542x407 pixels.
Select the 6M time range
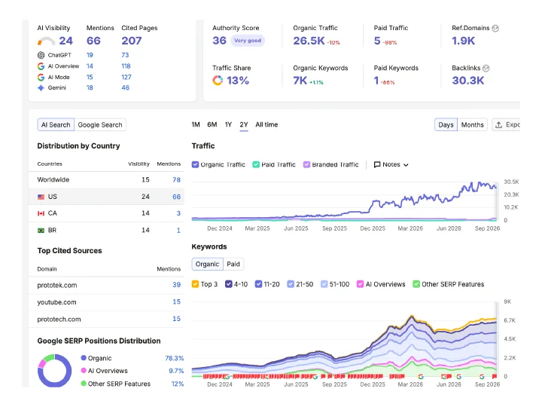click(x=212, y=124)
